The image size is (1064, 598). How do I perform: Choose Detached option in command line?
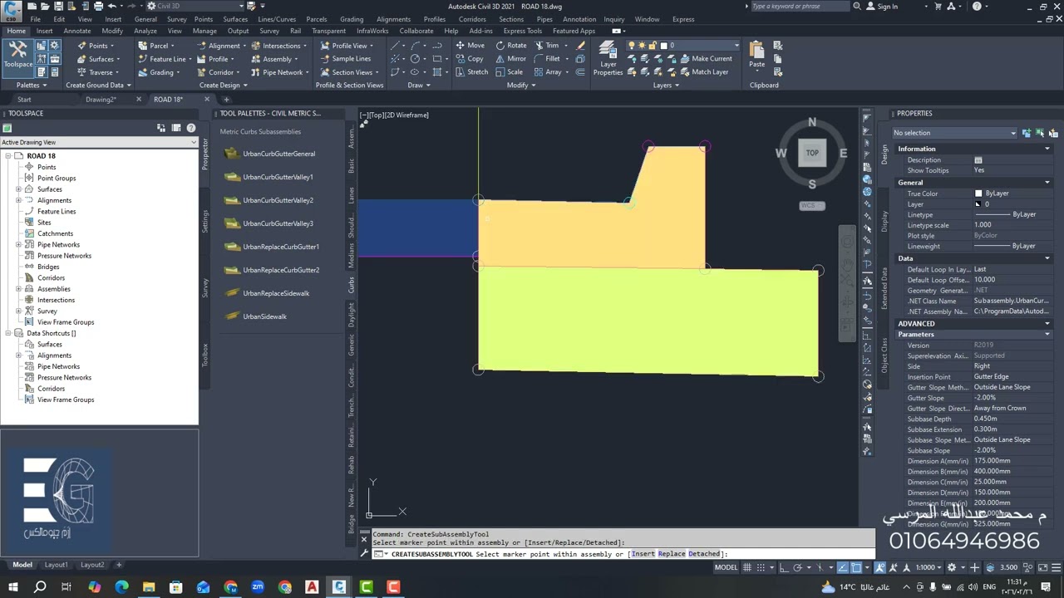tap(704, 554)
